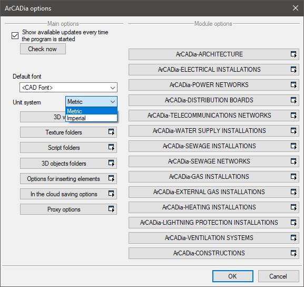Open Proxy options dialog
Viewport: 304px width, 287px height.
68,209
